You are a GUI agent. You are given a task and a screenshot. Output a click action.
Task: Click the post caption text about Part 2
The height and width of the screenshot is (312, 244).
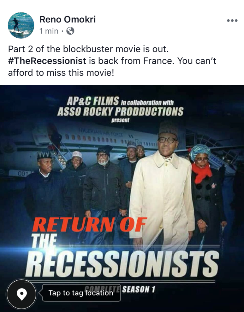coord(112,61)
